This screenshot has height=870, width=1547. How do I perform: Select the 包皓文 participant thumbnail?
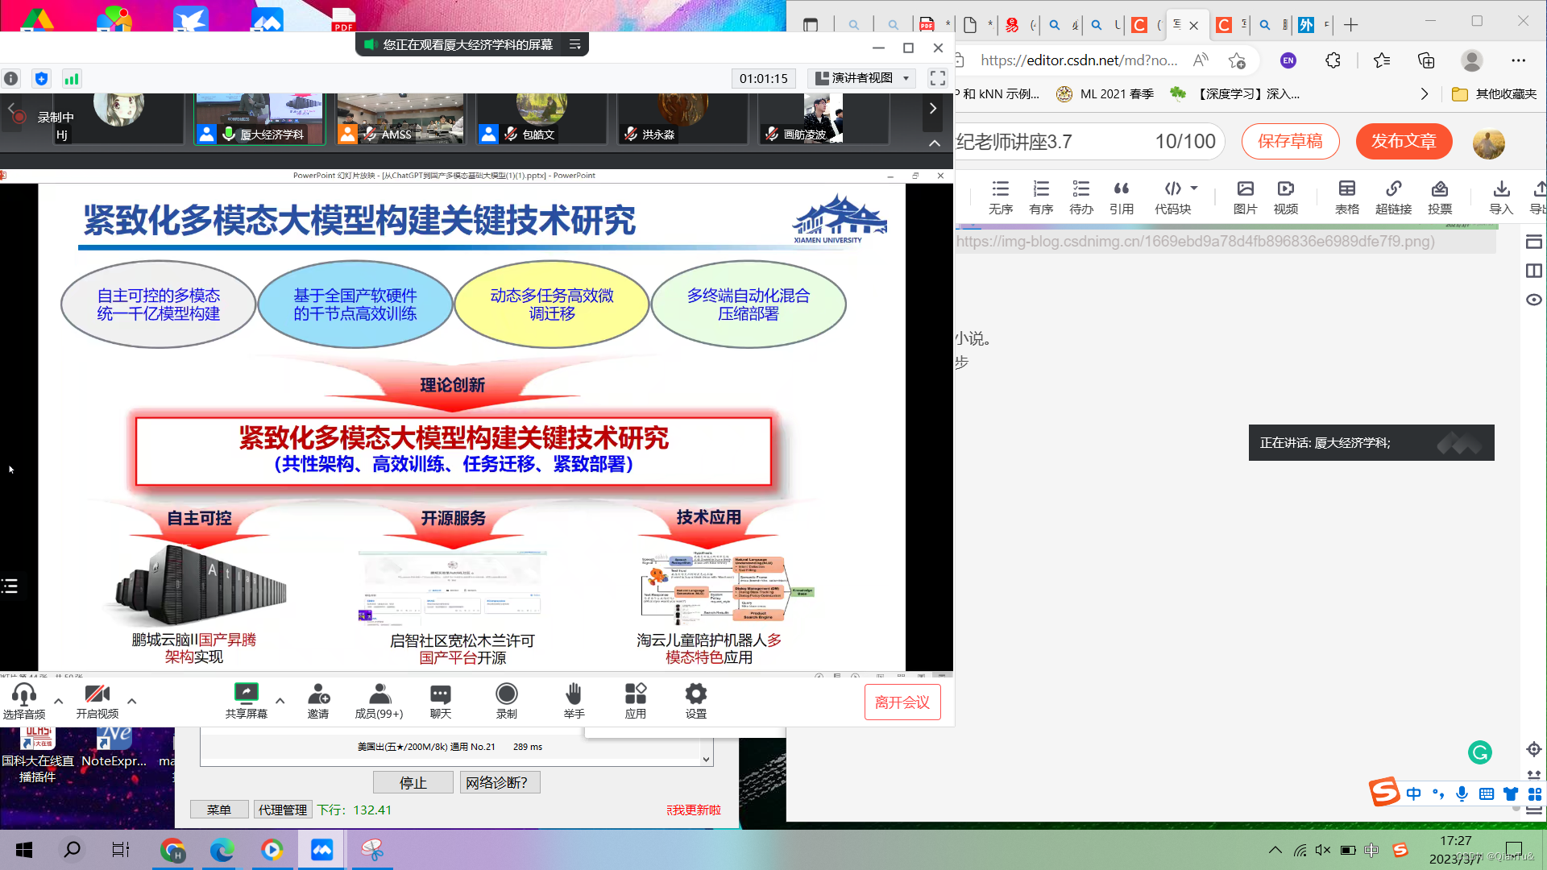pos(541,118)
